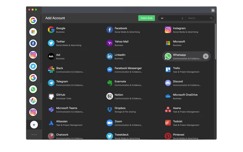Choose the Evernote elephant icon
Image resolution: width=243 pixels, height=152 pixels.
point(109,83)
